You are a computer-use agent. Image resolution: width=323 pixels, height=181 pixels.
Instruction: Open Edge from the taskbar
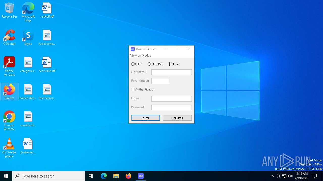tap(104, 176)
